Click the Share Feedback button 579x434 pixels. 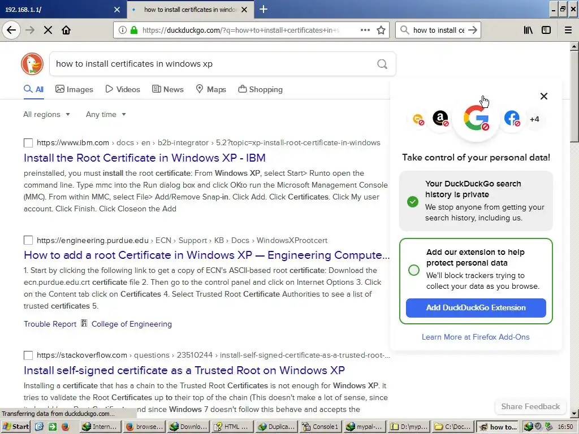tap(530, 406)
